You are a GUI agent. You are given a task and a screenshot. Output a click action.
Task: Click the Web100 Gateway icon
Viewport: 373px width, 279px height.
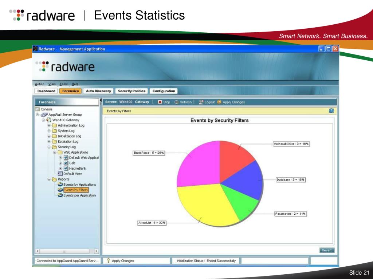tap(48, 120)
